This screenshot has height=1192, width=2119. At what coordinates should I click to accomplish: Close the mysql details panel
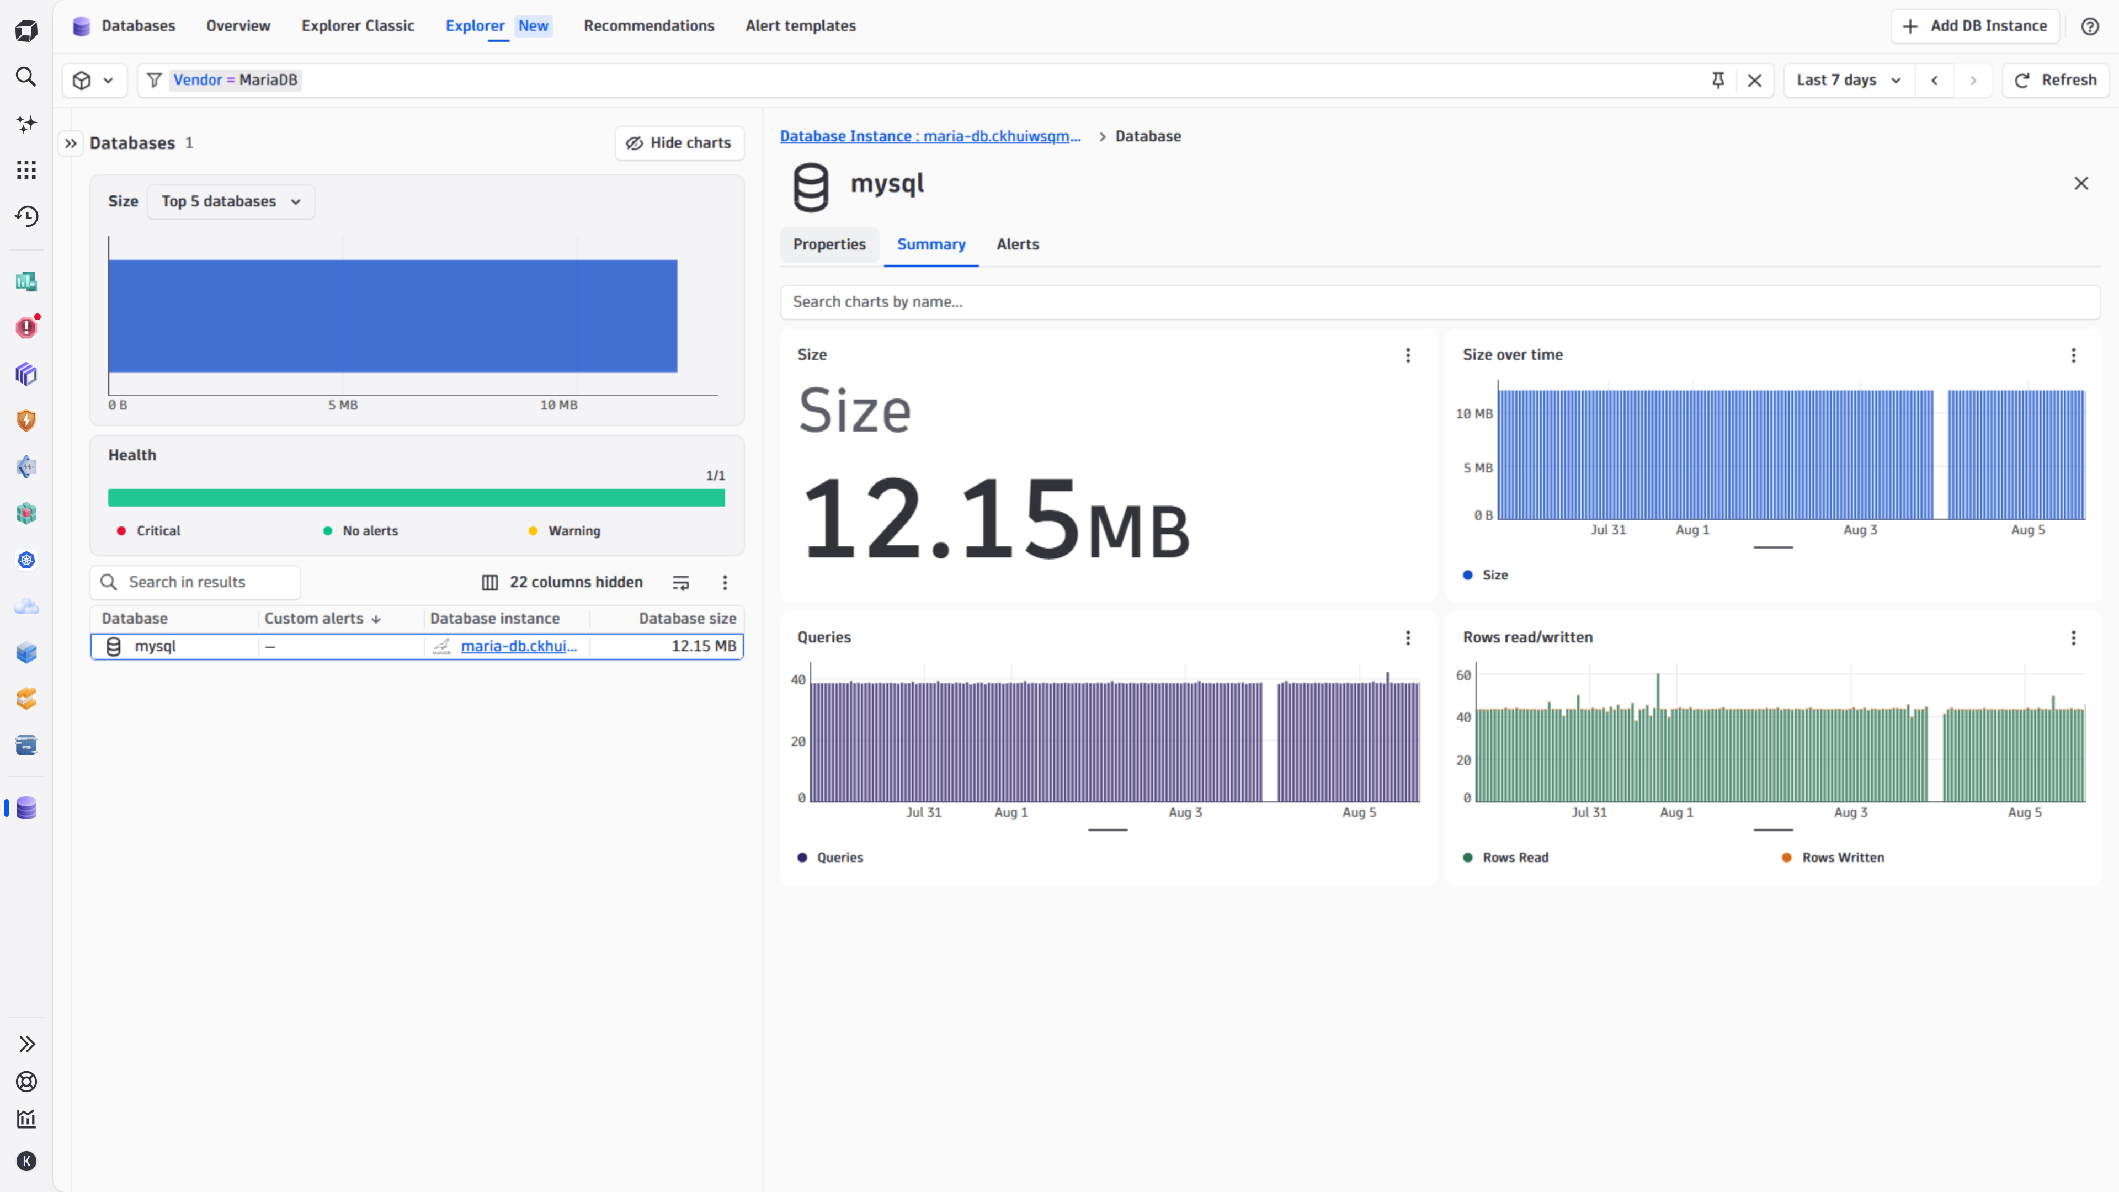click(x=2081, y=183)
